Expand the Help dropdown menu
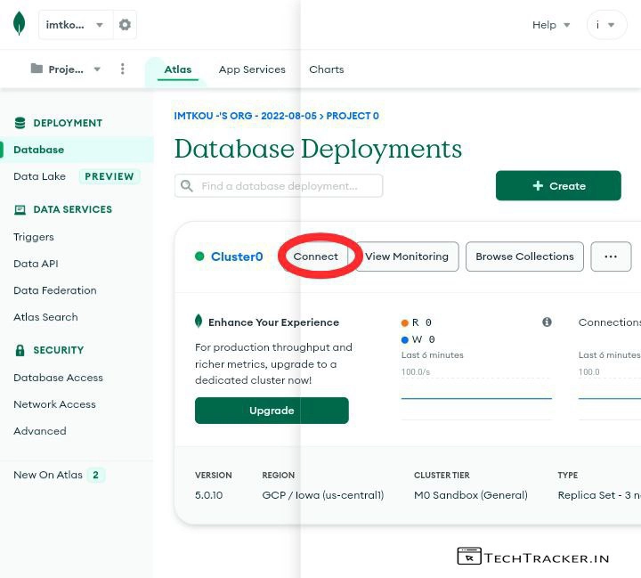This screenshot has height=578, width=641. (x=551, y=25)
